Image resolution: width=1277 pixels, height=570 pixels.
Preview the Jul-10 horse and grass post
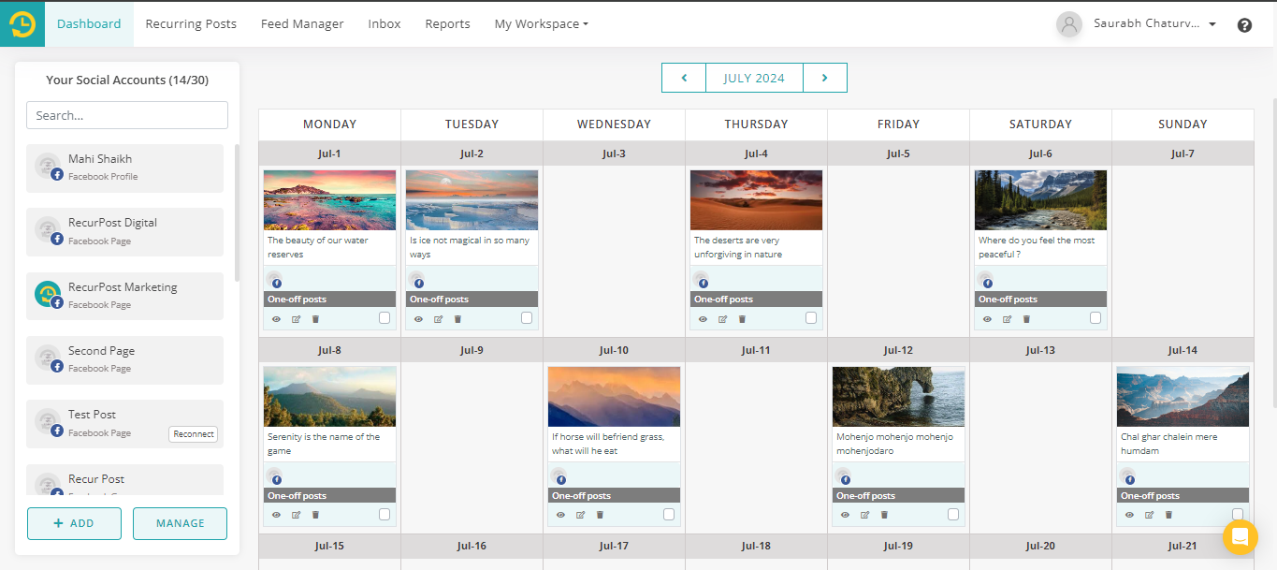tap(561, 515)
